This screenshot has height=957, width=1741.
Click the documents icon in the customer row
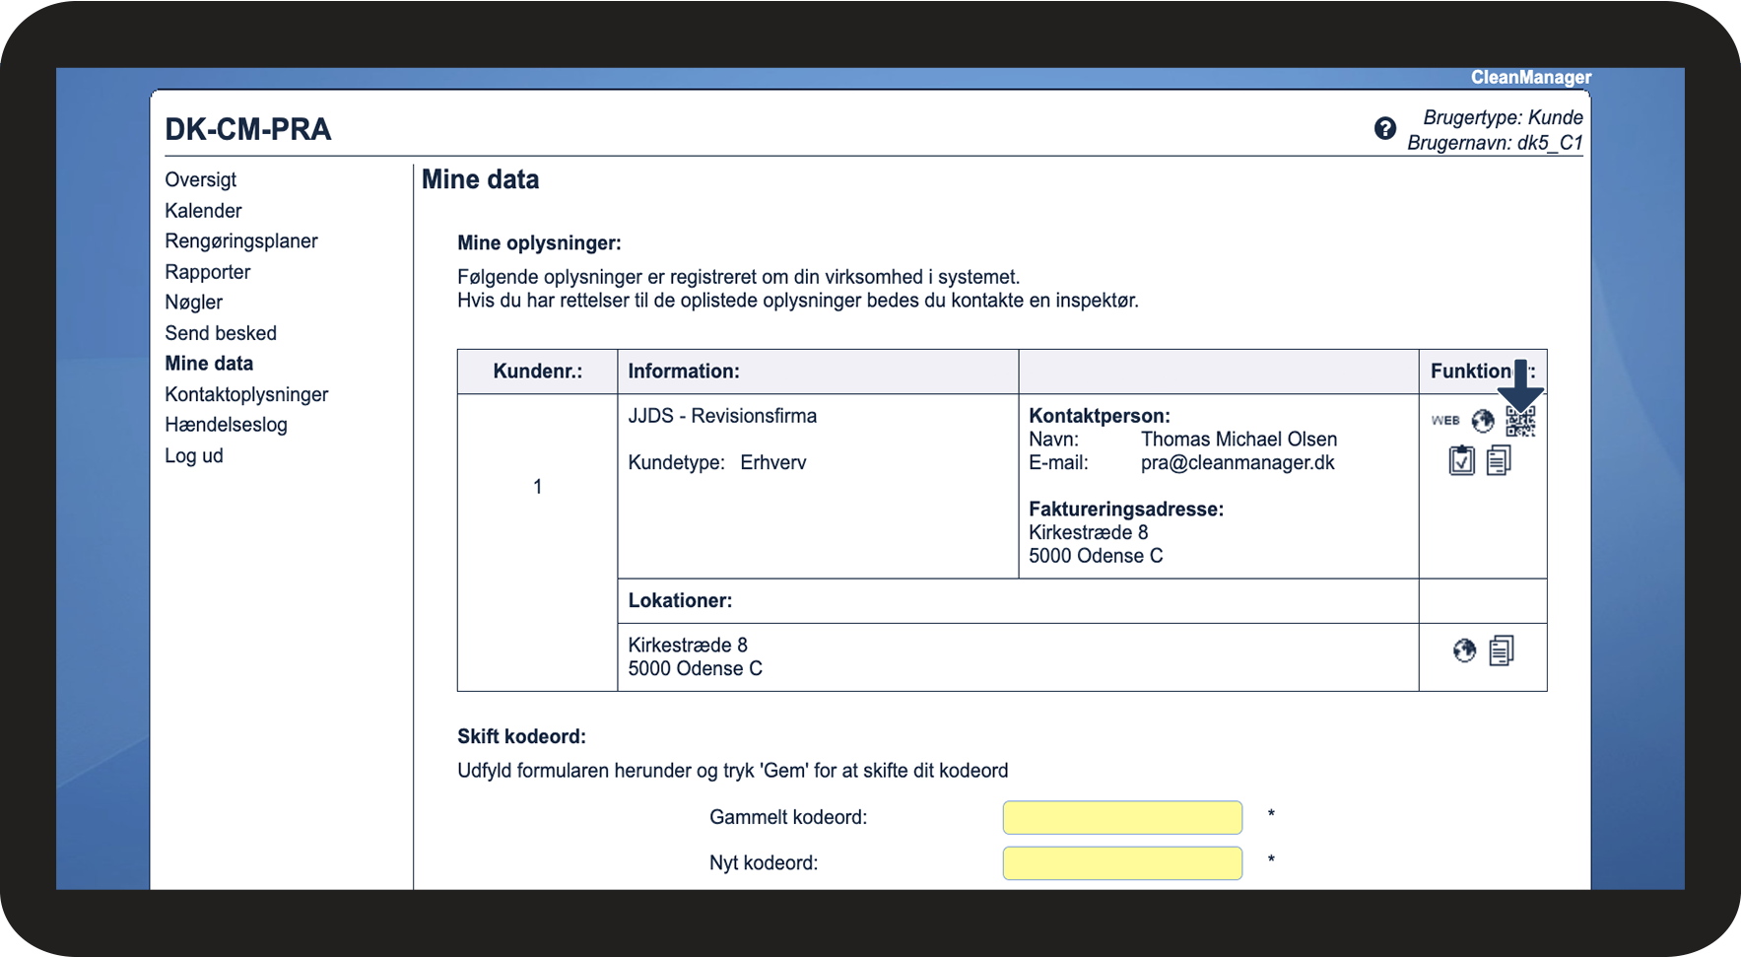(x=1499, y=460)
